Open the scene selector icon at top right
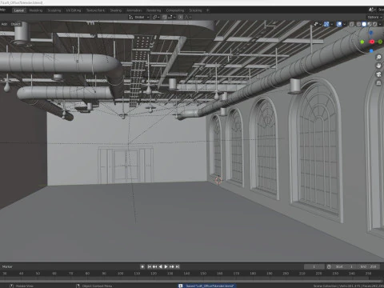 [372, 10]
